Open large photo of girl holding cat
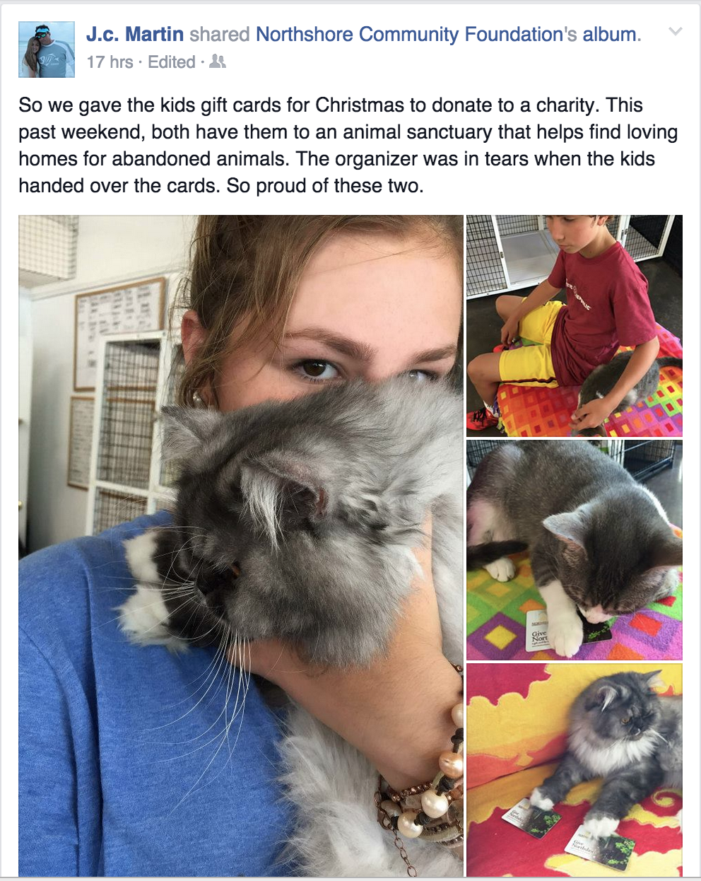The height and width of the screenshot is (881, 701). (x=240, y=545)
